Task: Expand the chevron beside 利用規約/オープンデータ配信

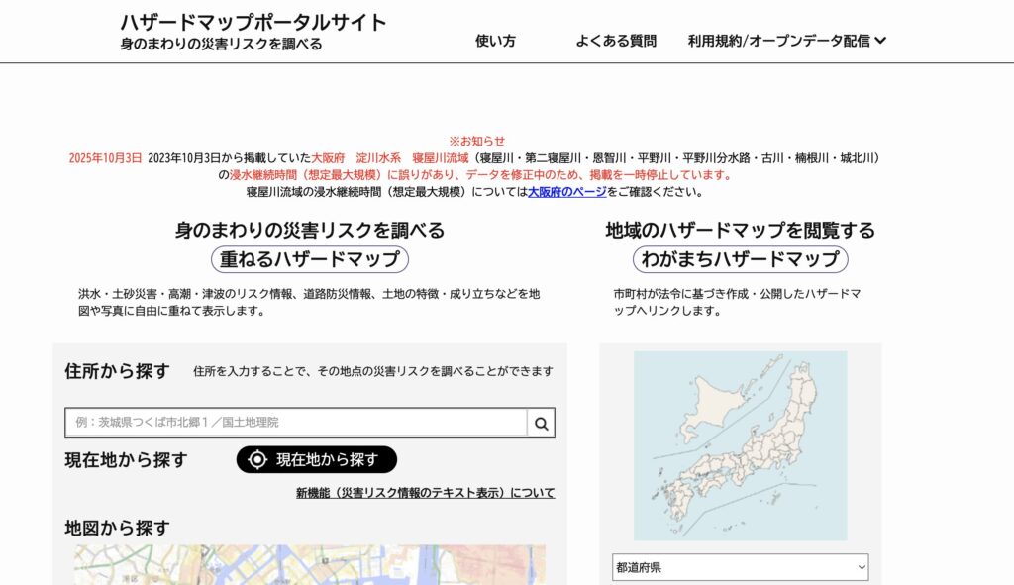Action: click(880, 41)
